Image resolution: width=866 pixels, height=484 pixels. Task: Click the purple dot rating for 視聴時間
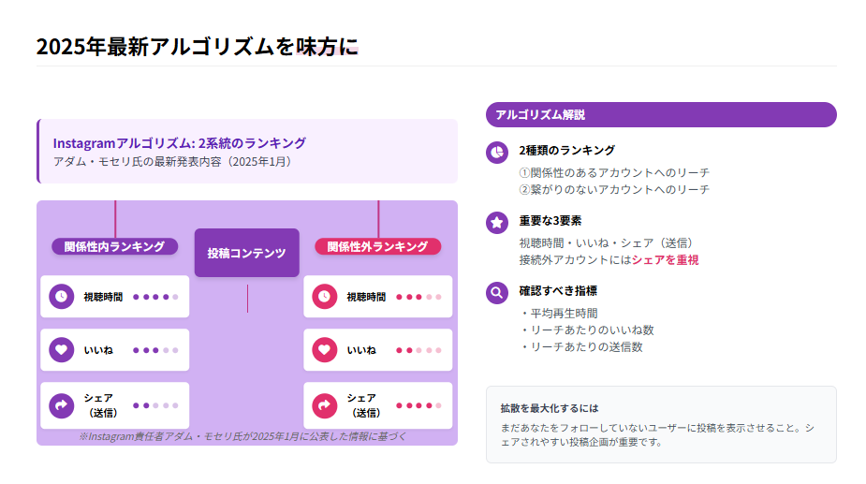pos(155,297)
